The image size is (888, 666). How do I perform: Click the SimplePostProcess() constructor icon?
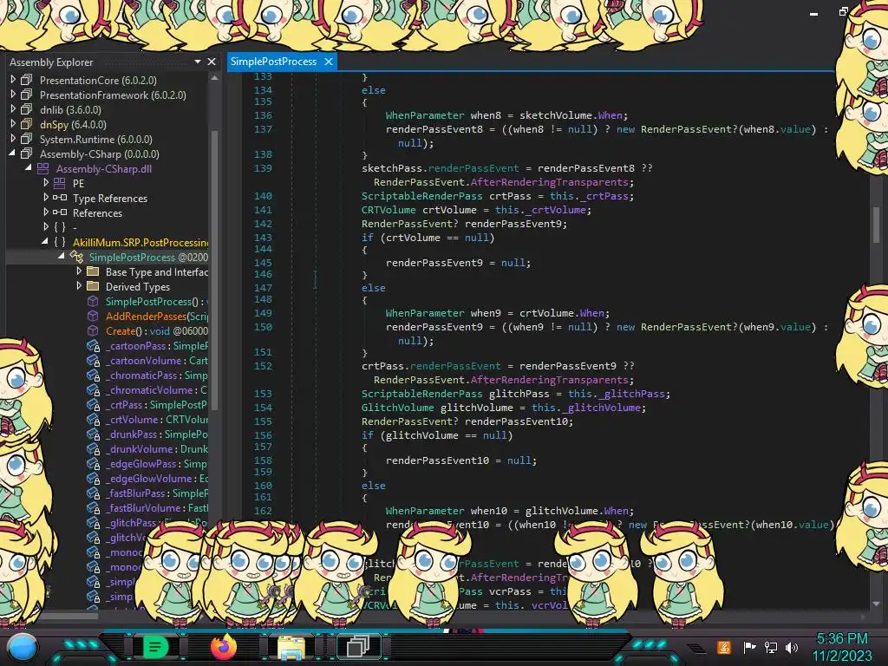(x=93, y=301)
